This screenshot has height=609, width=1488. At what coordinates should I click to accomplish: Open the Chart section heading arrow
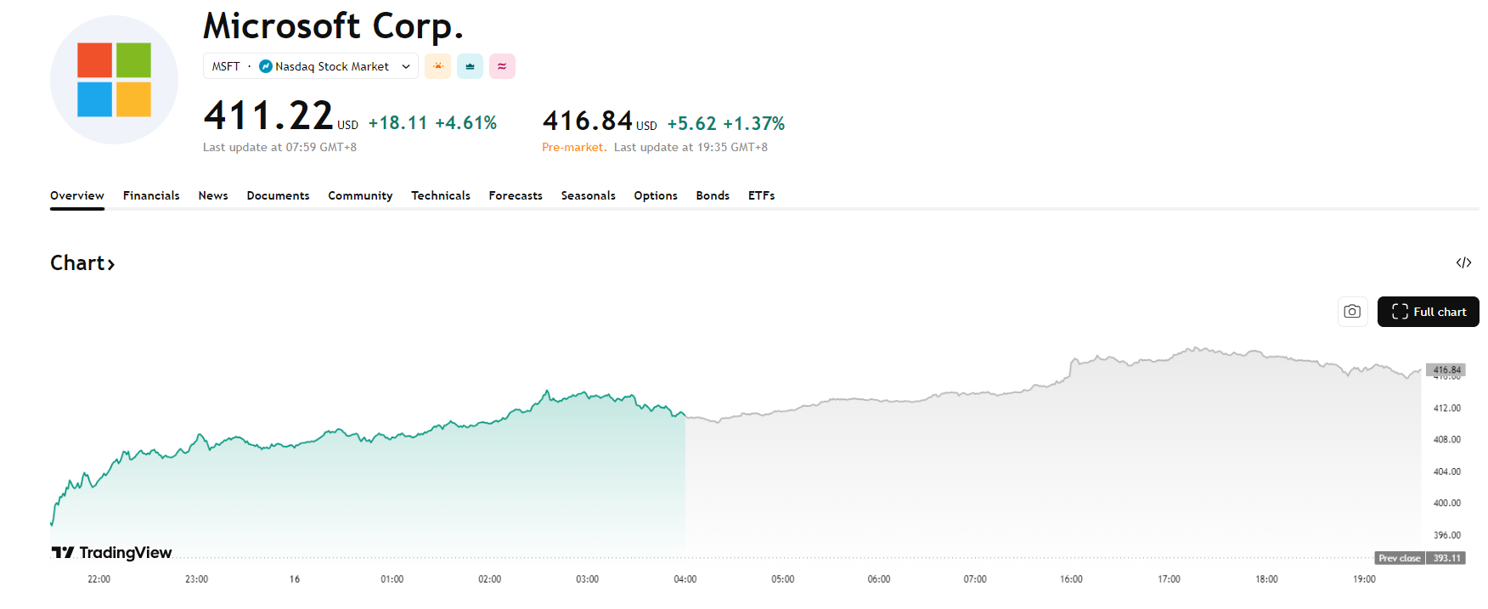tap(110, 264)
